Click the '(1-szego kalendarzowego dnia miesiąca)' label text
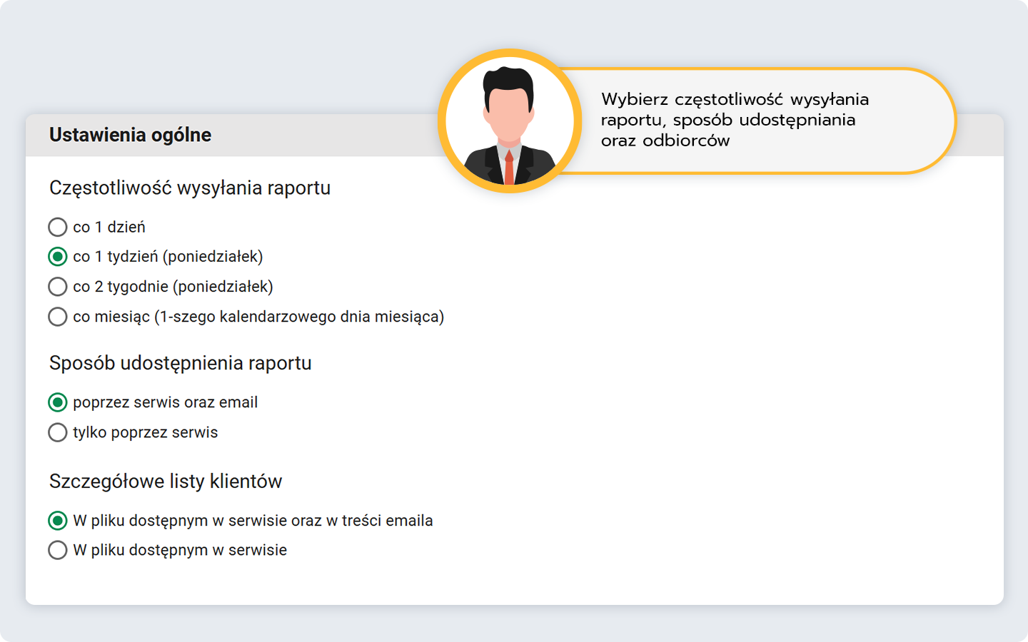The image size is (1028, 642). pyautogui.click(x=299, y=317)
